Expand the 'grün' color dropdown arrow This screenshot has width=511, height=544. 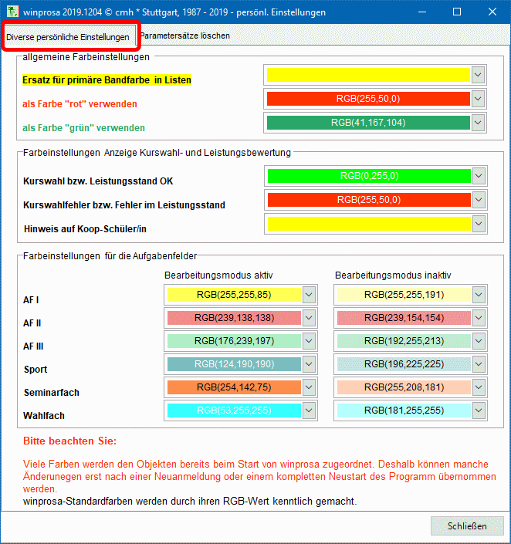point(479,123)
